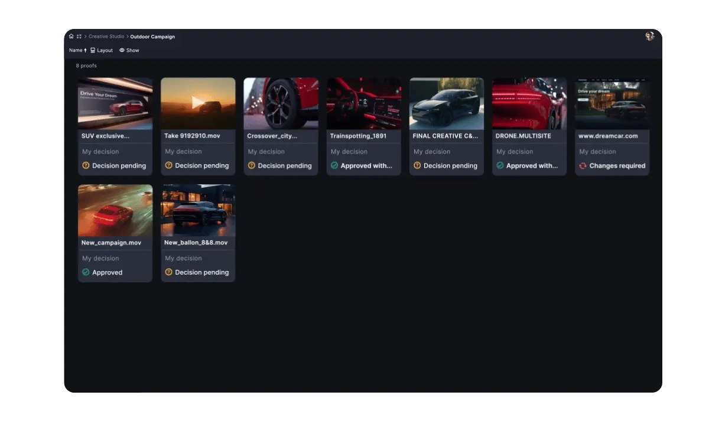Viewport: 709px width, 421px height.
Task: Open the Take 9192910.mov title link
Action: [192, 136]
